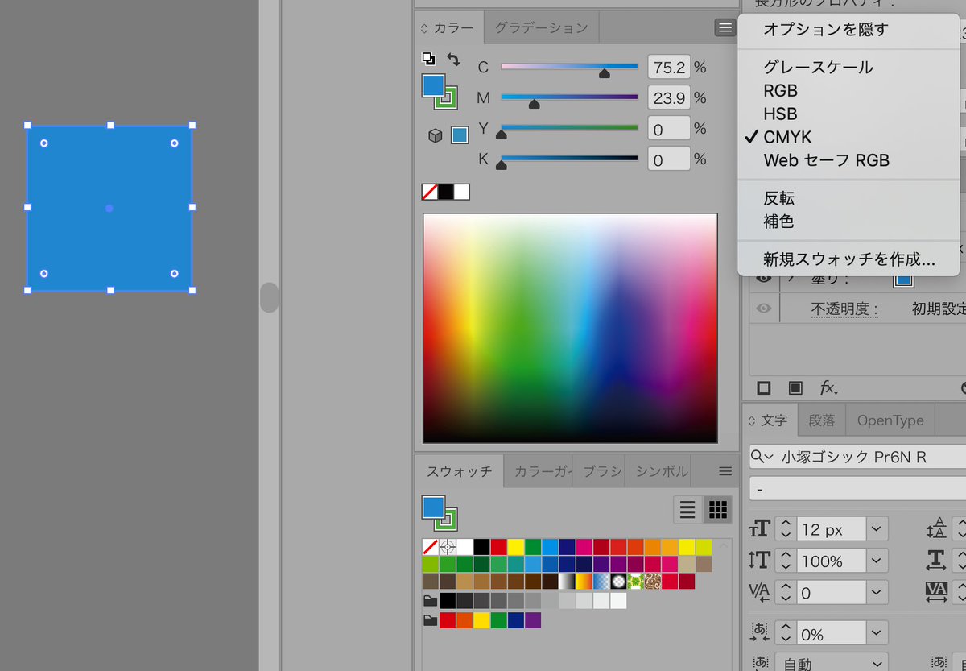
Task: Select the None color box below K slider
Action: pos(430,192)
